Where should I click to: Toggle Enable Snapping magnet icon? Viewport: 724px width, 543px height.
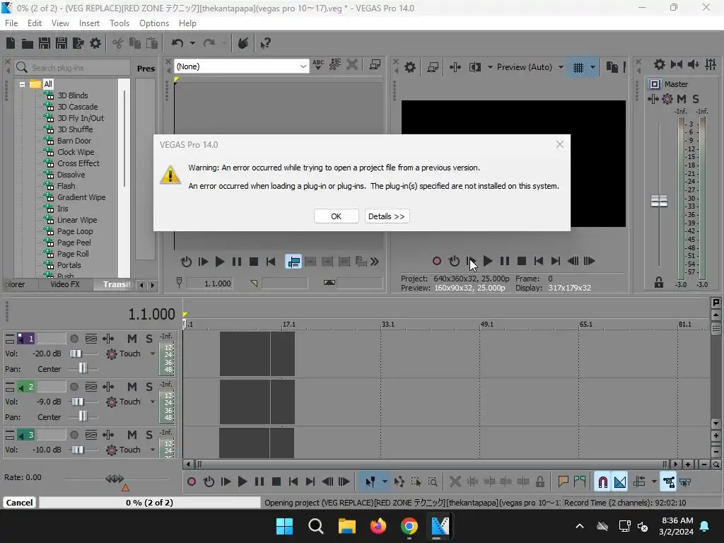pyautogui.click(x=602, y=482)
